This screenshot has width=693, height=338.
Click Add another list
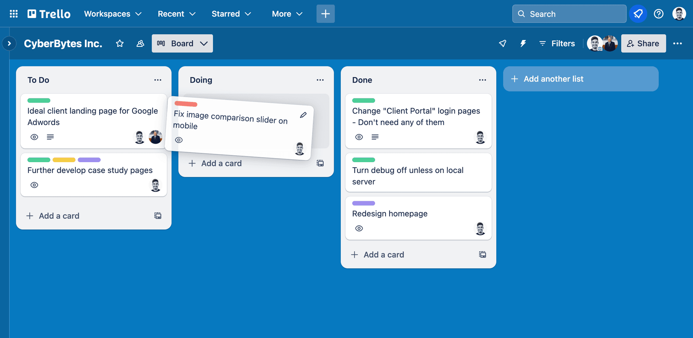581,79
